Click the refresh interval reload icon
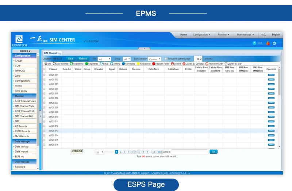Image resolution: width=292 pixels, height=191 pixels. click(200, 59)
